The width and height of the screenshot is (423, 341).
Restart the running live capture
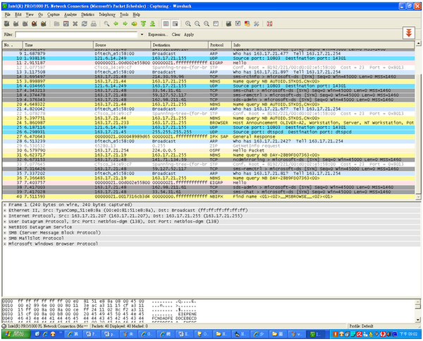44,24
